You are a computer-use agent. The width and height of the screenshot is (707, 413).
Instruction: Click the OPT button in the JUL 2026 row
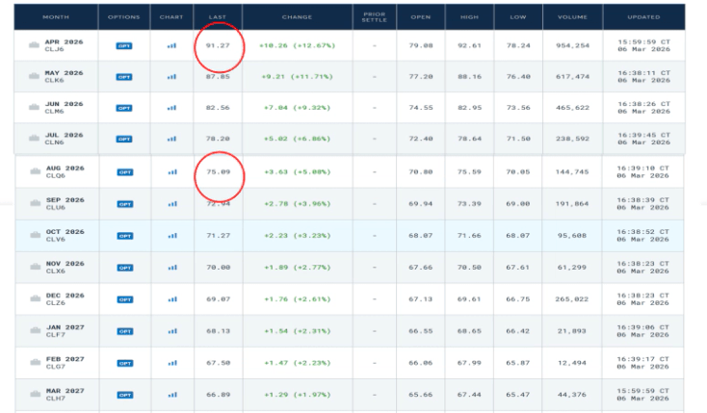tap(123, 140)
